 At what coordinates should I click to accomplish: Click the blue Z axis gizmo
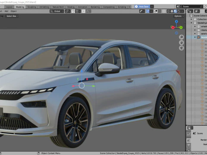pos(176,22)
